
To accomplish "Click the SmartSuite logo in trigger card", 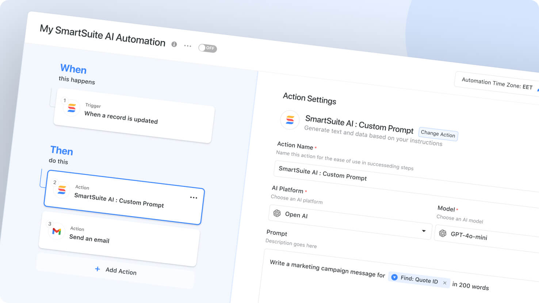I will click(x=72, y=108).
